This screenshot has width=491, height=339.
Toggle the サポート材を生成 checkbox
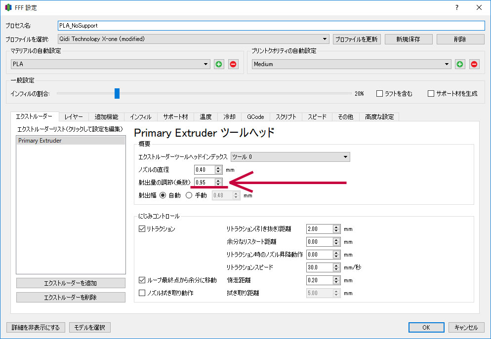pyautogui.click(x=431, y=93)
